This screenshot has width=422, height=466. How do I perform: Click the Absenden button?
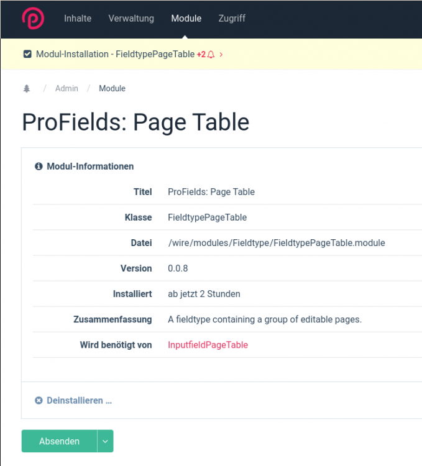click(x=59, y=441)
